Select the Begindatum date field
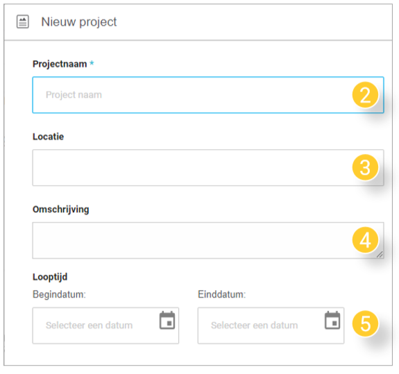This screenshot has height=374, width=399. click(105, 325)
